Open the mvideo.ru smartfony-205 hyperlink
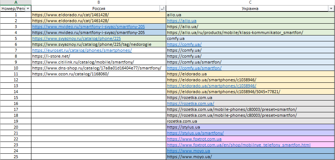335x160 pixels. [88, 27]
